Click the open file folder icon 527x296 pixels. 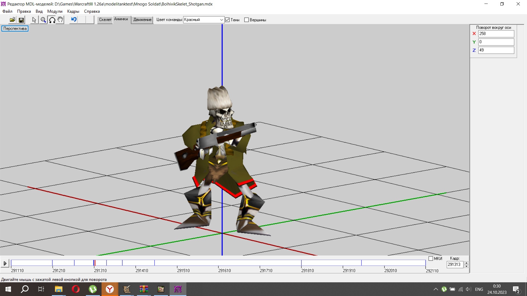tap(12, 20)
